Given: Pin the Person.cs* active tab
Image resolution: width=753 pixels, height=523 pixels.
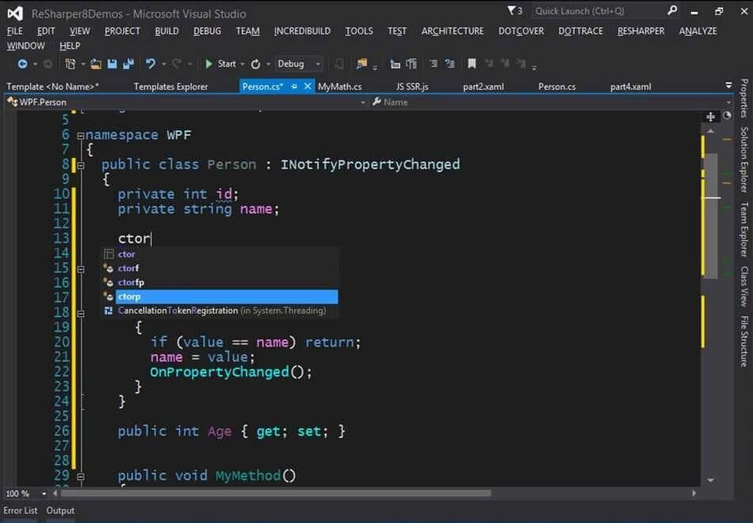Looking at the screenshot, I should (294, 87).
